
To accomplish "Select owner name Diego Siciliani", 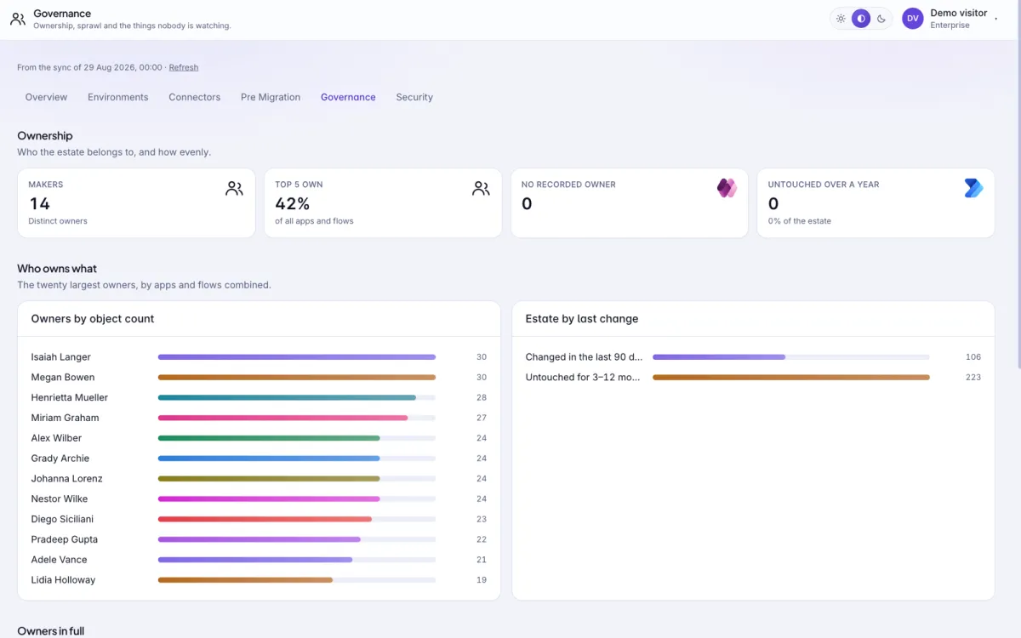I will (x=62, y=519).
